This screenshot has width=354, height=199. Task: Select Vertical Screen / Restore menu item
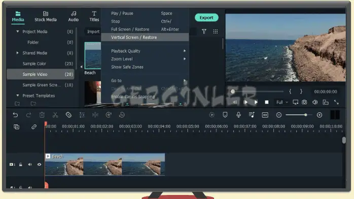(x=145, y=37)
